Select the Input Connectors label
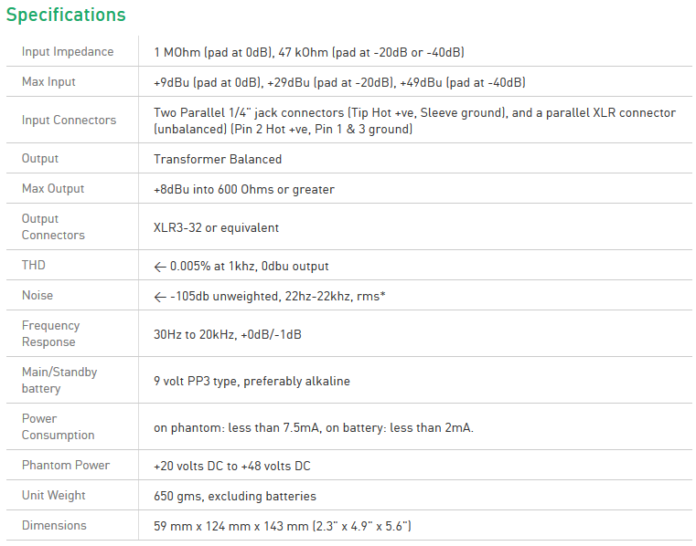 click(69, 121)
